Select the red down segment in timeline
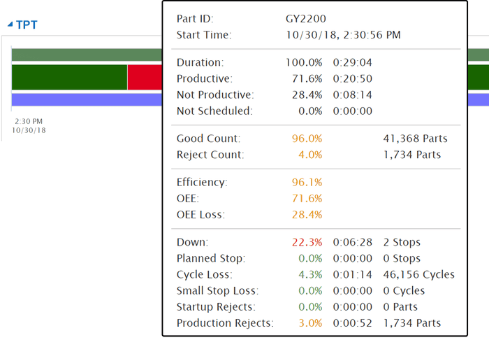This screenshot has height=338, width=489. (145, 77)
